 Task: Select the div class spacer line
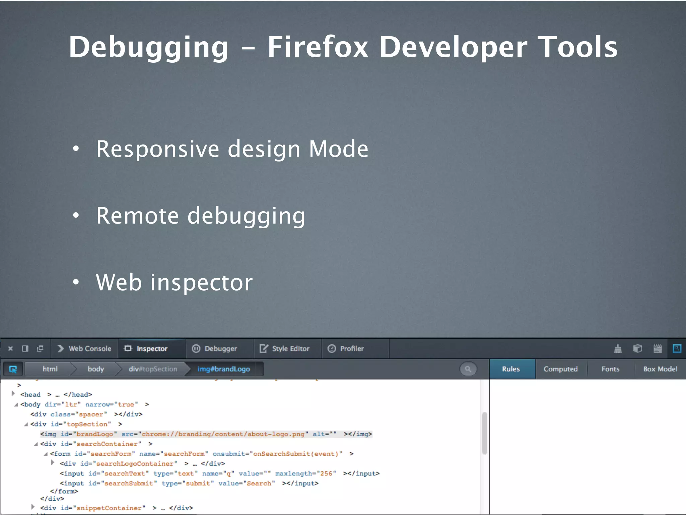tap(86, 414)
